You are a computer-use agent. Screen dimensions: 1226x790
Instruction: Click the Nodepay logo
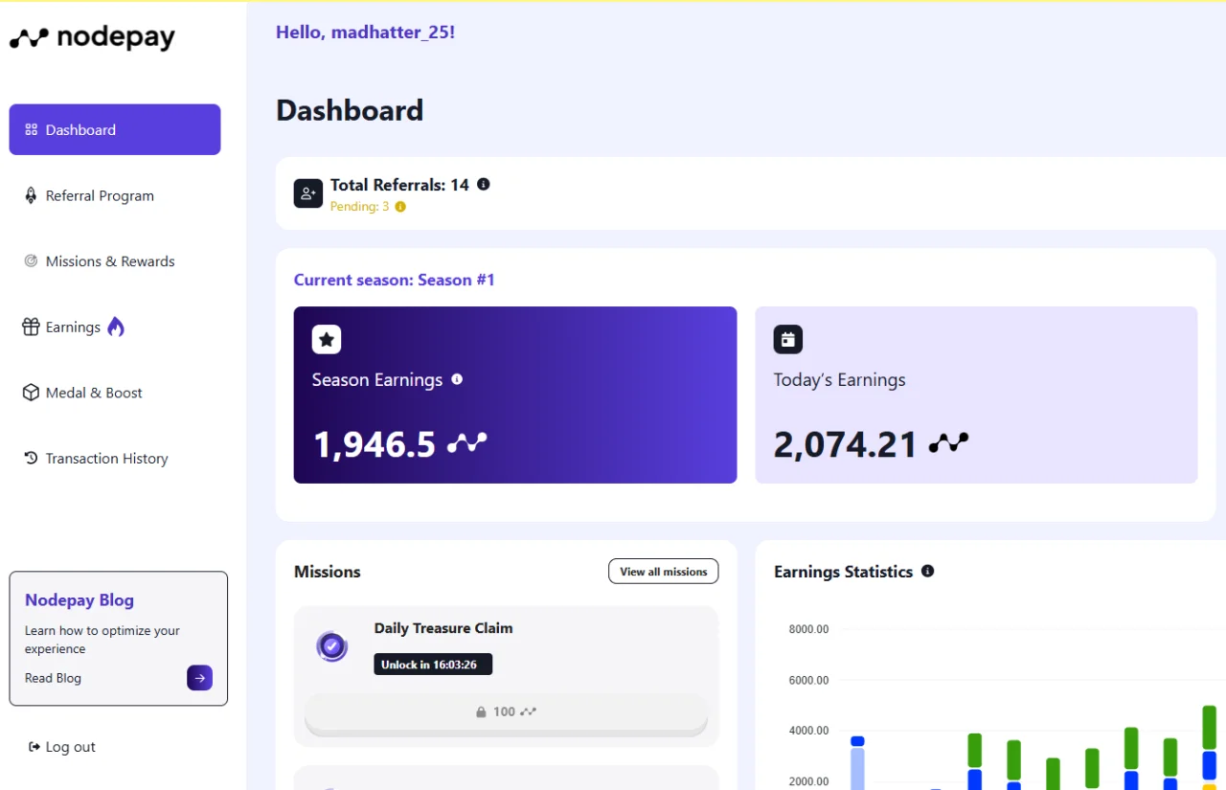tap(92, 37)
